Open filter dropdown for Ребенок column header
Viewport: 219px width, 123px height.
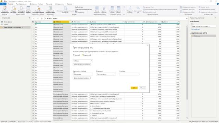pyautogui.click(x=70, y=22)
